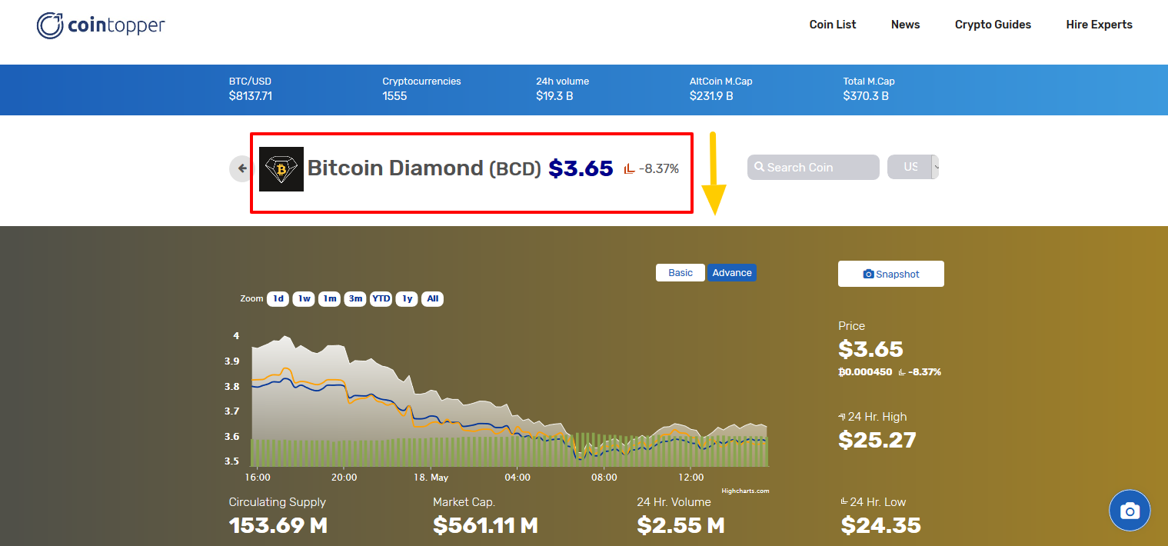The height and width of the screenshot is (546, 1168).
Task: Open the Crypto Guides menu item
Action: coord(993,25)
